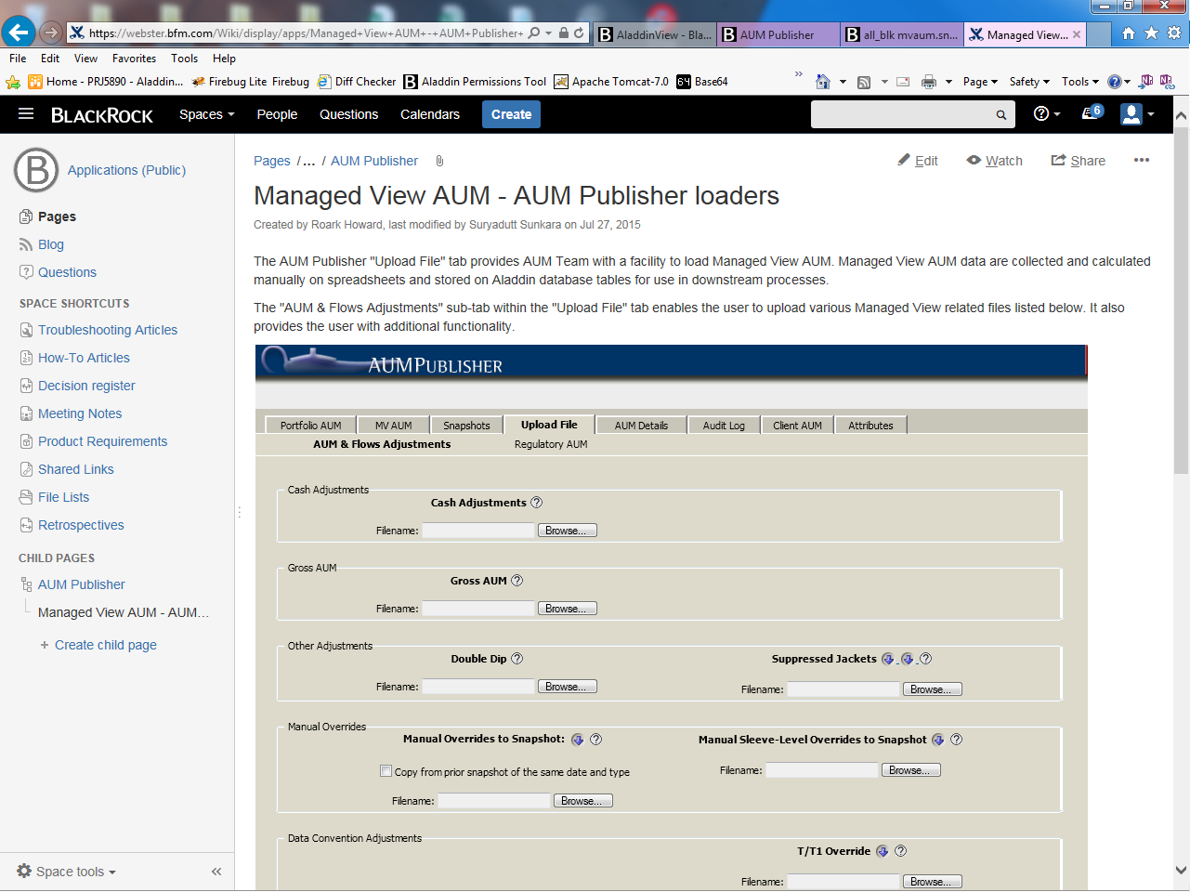Click the refresh icon in the address bar

pyautogui.click(x=579, y=33)
